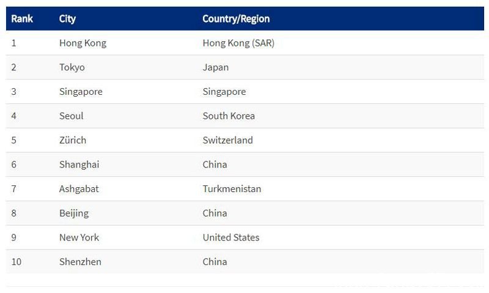The image size is (489, 293).
Task: Click the Turkmenistan country cell
Action: tap(232, 189)
